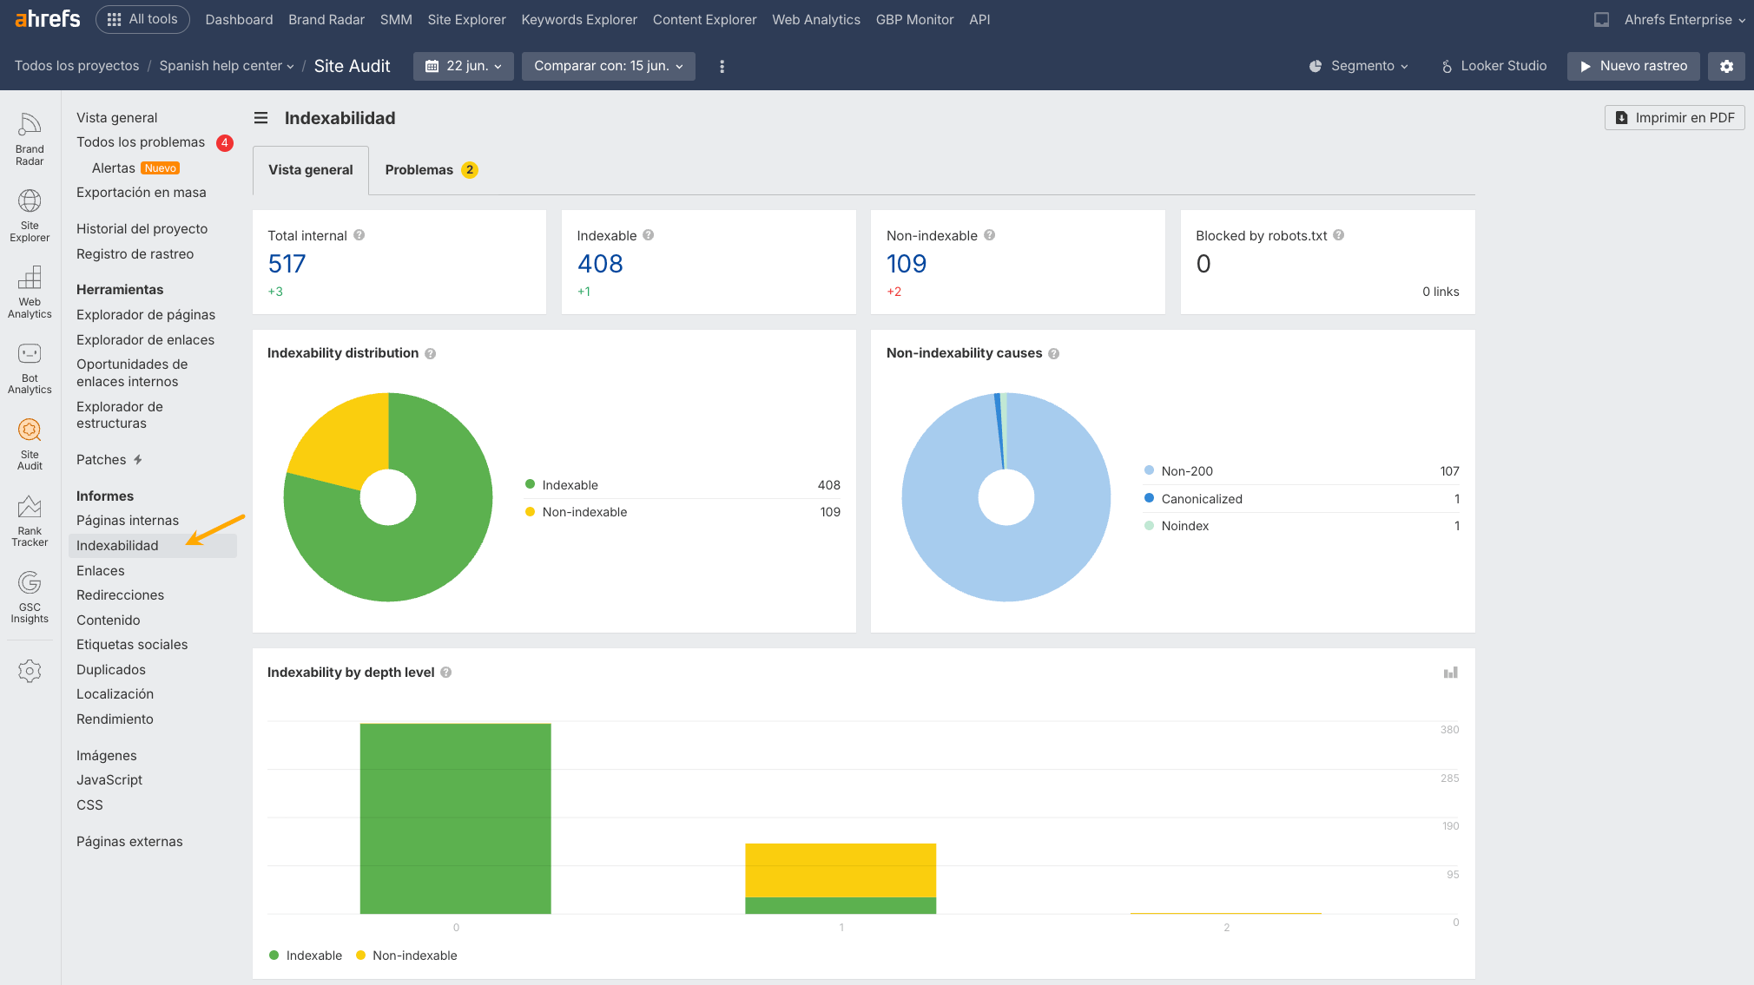
Task: Toggle the hamburger menu beside Indexabilidad
Action: click(260, 118)
